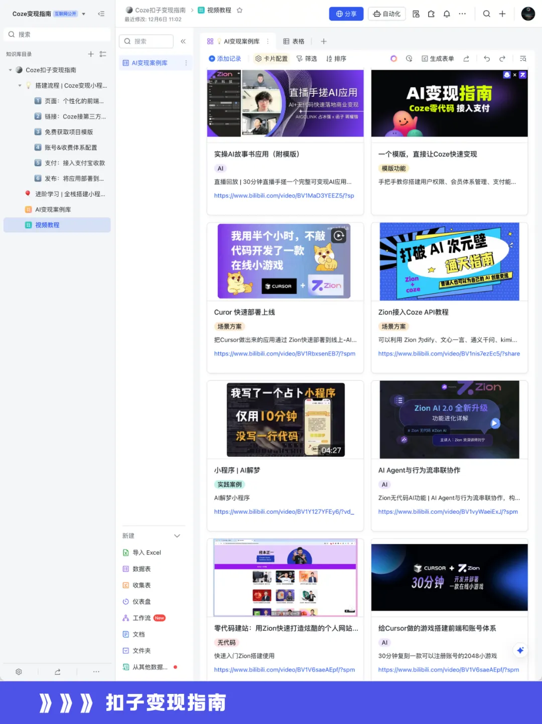Open the Coze变现指南 workspace dropdown arrow

coord(83,14)
